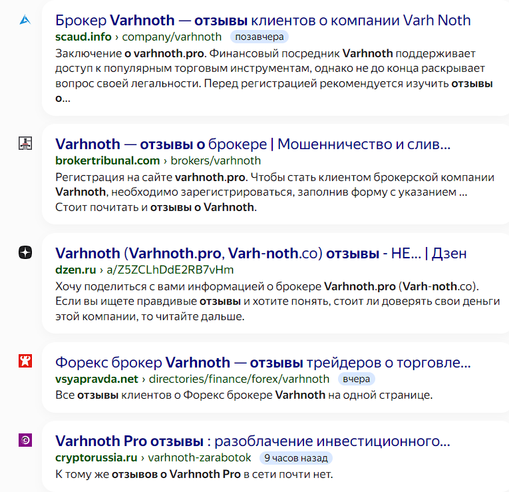Open the Dzen Varhnoth отзывы article title
Screen dimensions: 509x492
tap(261, 253)
